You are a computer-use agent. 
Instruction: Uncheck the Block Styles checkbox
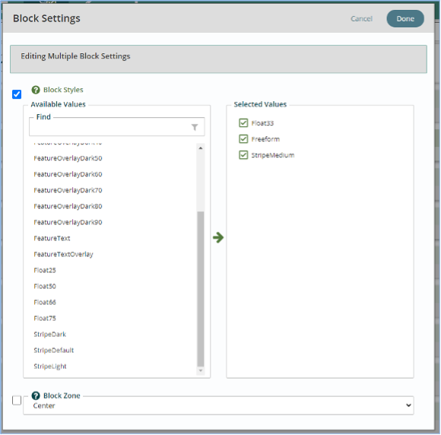(x=17, y=94)
